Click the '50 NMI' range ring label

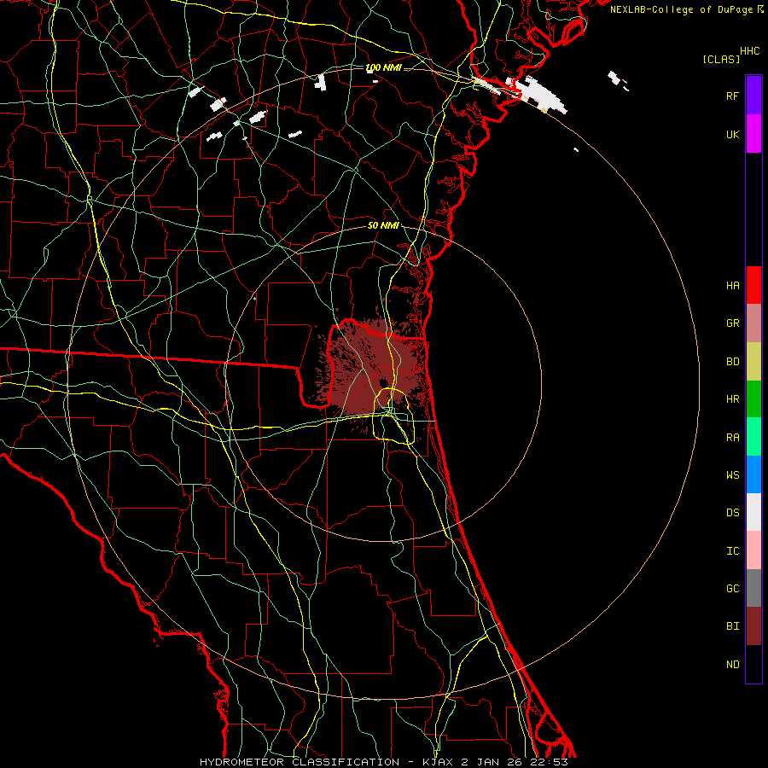click(383, 225)
